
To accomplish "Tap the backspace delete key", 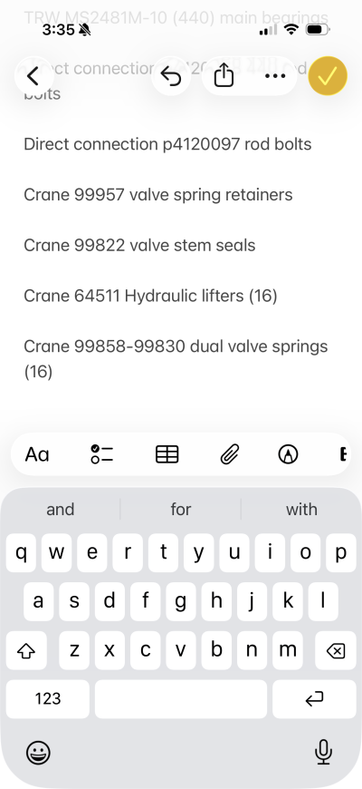I will point(336,651).
